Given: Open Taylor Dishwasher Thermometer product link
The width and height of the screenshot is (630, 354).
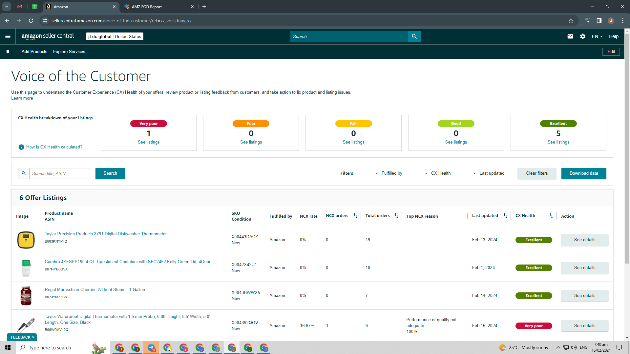Looking at the screenshot, I should pyautogui.click(x=106, y=234).
